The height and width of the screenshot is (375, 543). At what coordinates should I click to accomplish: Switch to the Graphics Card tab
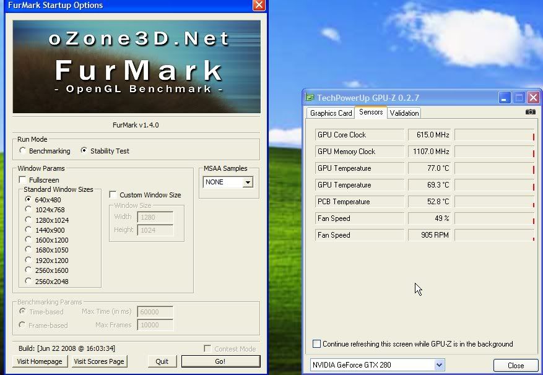(x=331, y=113)
